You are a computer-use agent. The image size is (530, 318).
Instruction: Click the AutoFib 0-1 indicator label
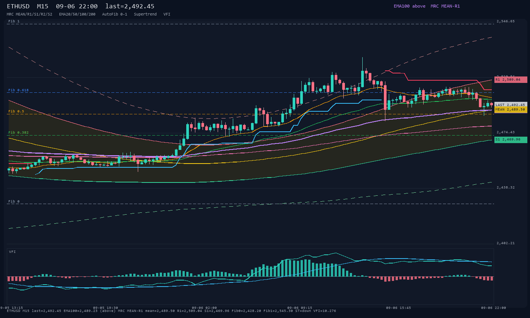pyautogui.click(x=115, y=14)
